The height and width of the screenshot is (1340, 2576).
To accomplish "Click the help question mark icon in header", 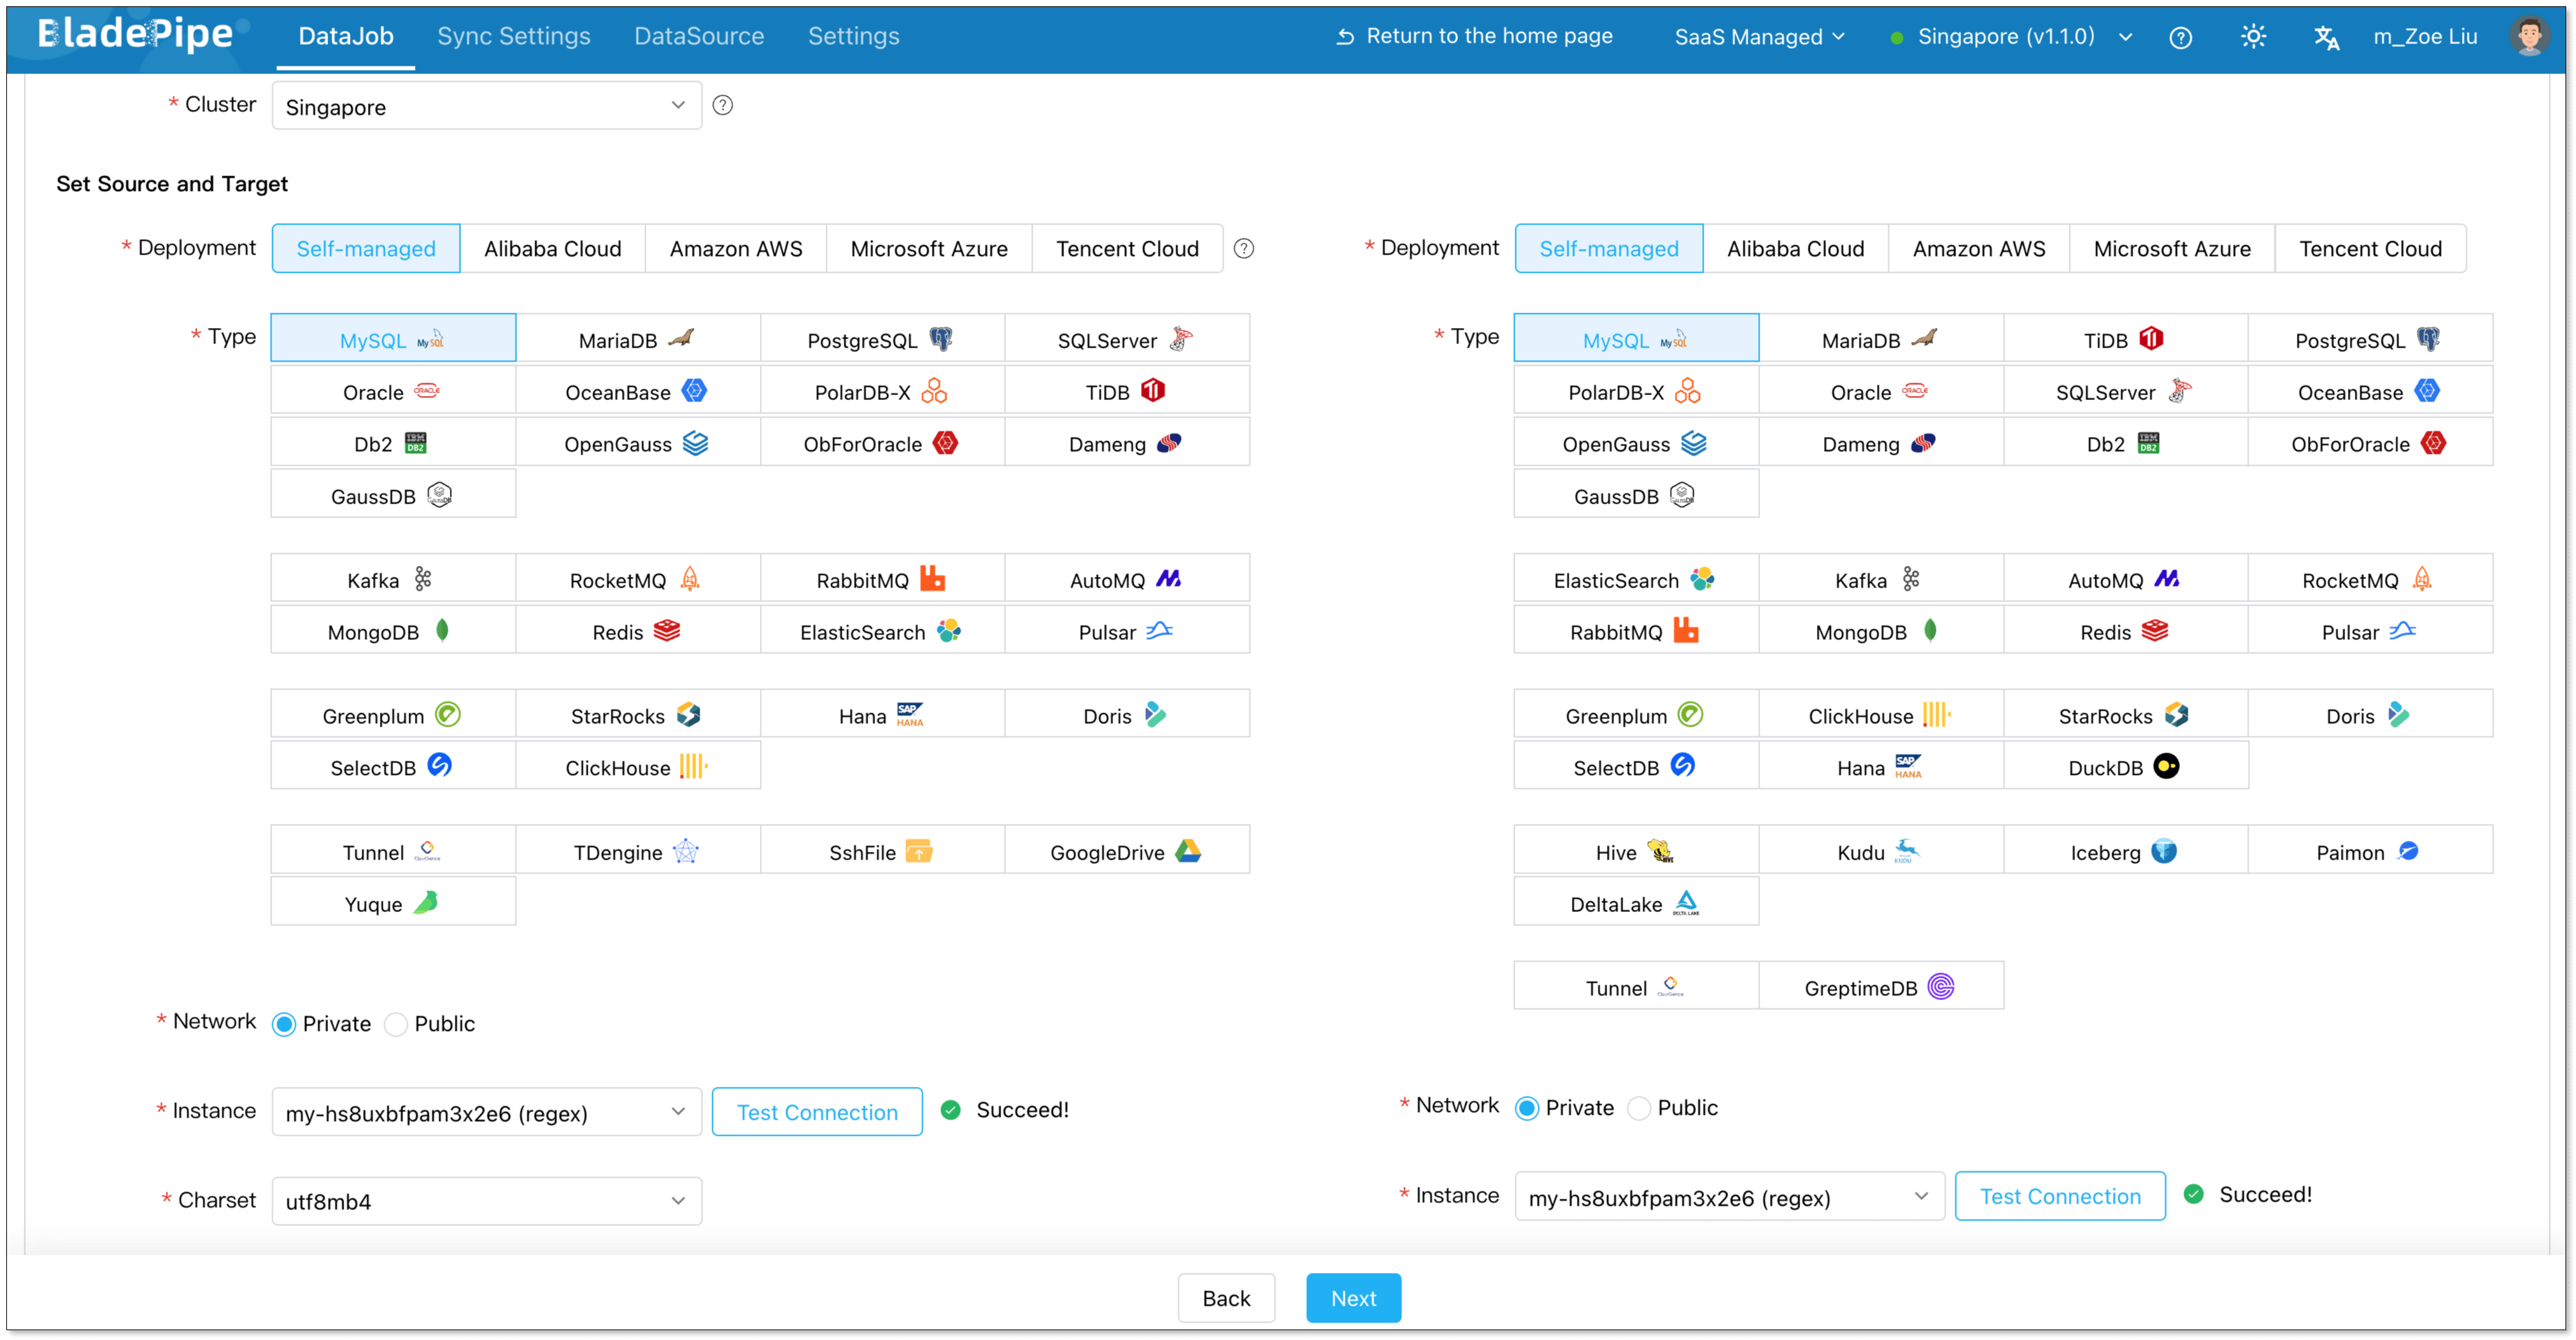I will pyautogui.click(x=2180, y=38).
